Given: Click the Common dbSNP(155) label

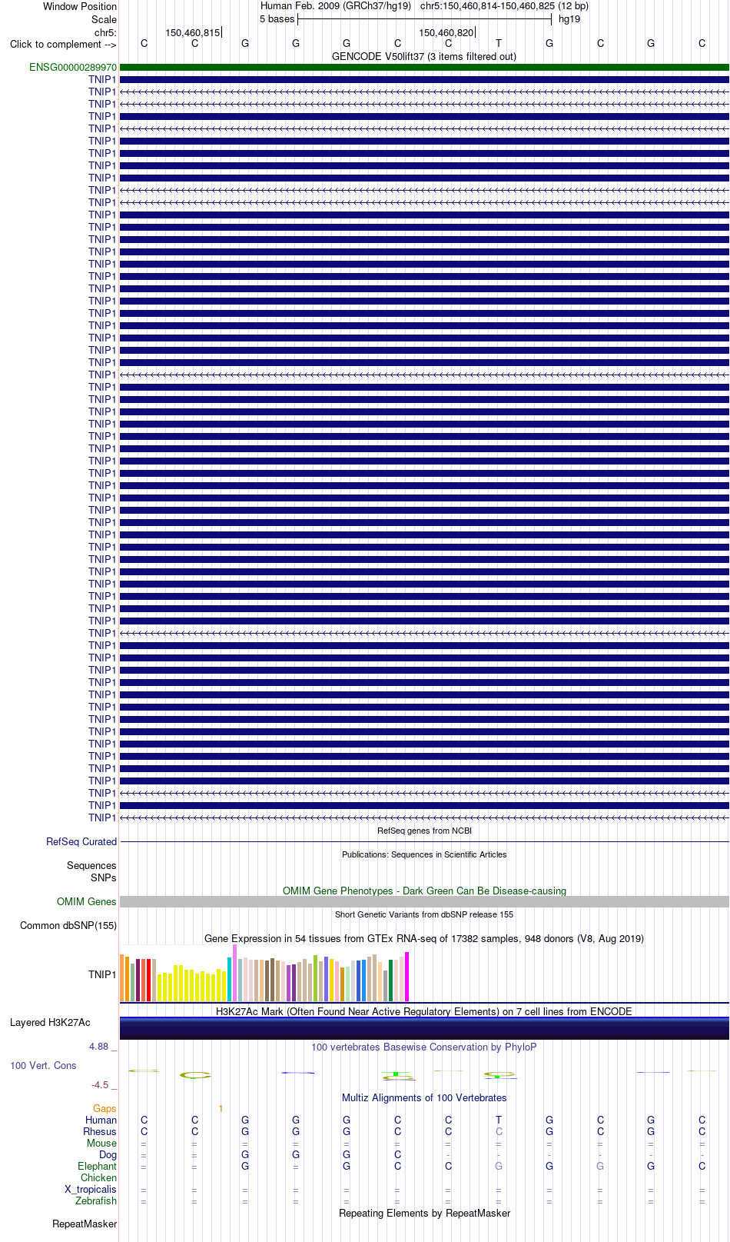Looking at the screenshot, I should coord(68,925).
